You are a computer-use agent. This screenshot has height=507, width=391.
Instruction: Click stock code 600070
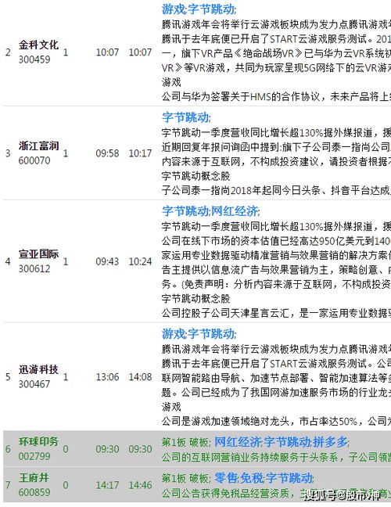click(x=34, y=160)
